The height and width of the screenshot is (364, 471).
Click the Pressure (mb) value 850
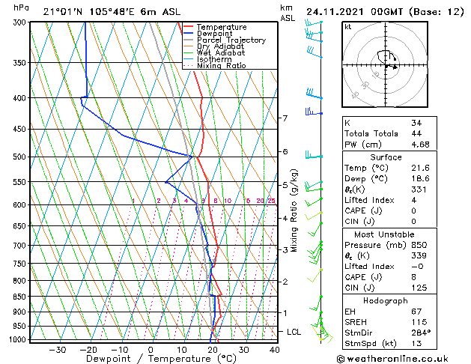click(x=419, y=245)
